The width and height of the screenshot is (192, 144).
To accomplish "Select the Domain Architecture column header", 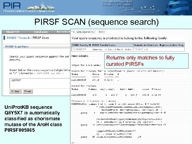I will pos(146,45).
